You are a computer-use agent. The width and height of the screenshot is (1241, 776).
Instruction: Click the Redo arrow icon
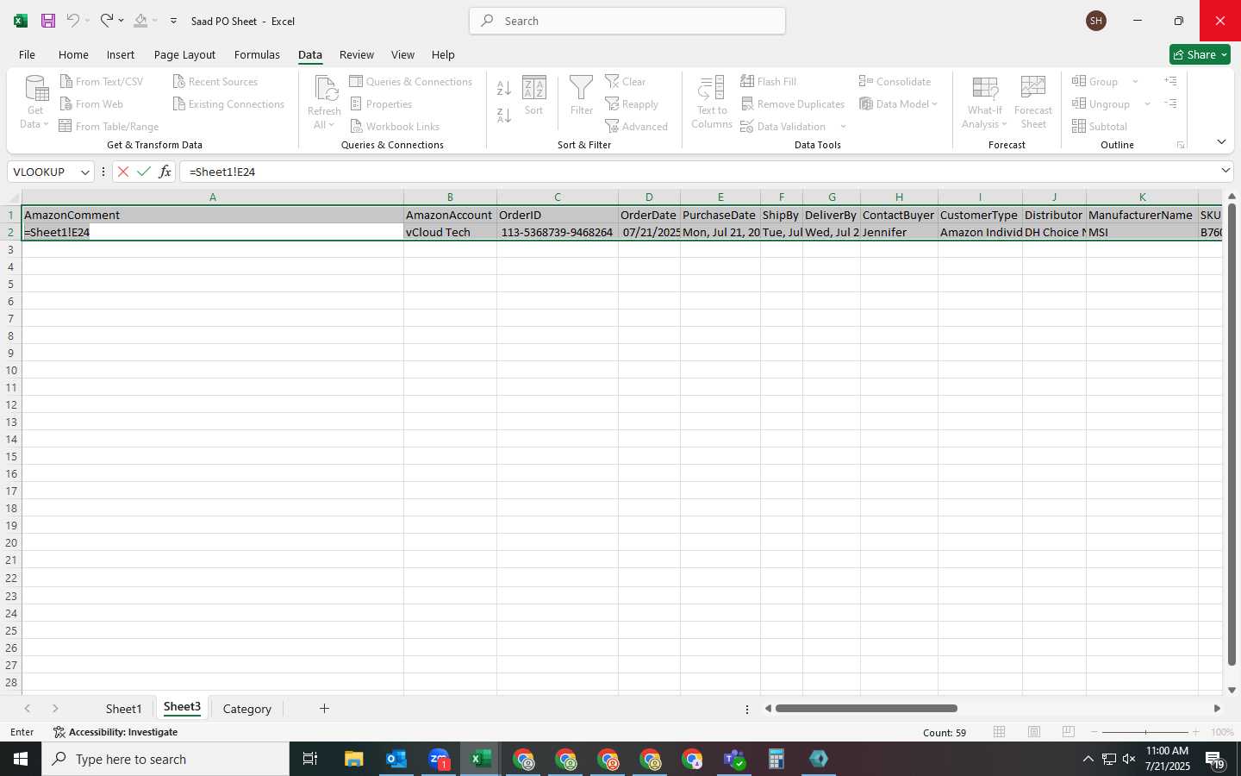(x=106, y=21)
